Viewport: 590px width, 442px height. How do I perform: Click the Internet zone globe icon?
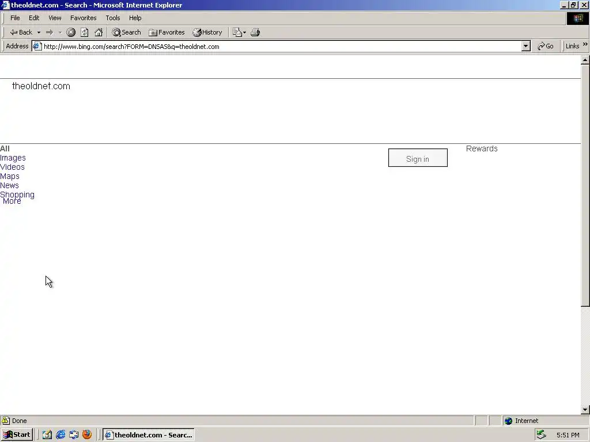click(x=508, y=421)
